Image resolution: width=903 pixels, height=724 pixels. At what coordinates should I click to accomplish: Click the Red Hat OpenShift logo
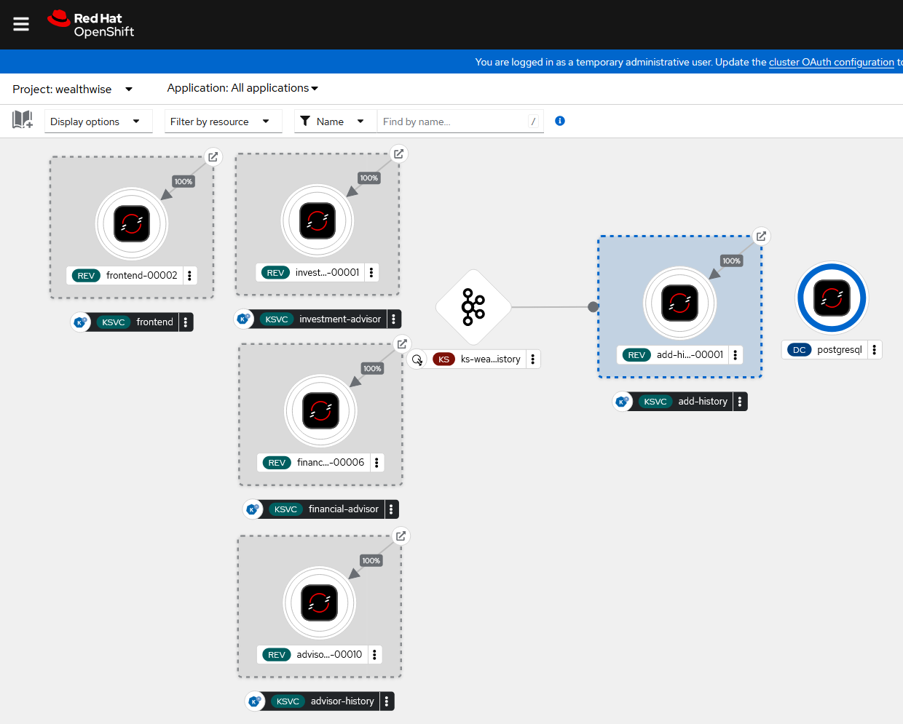click(x=91, y=24)
